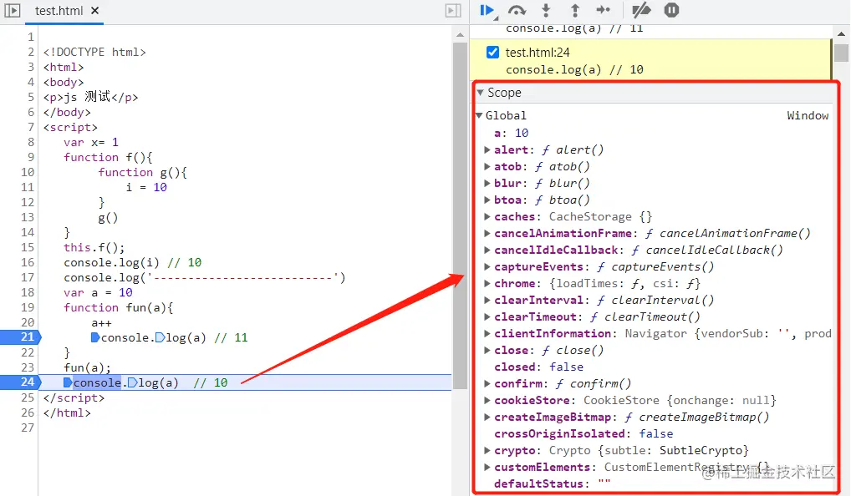Click inline breakpoint marker before log on line 21
This screenshot has height=496, width=851.
161,337
